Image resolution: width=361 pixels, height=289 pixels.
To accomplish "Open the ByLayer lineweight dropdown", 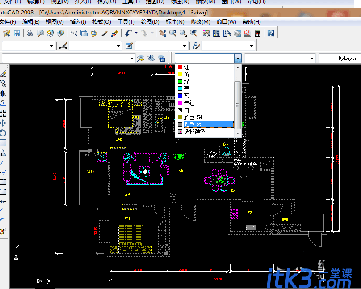I will (x=340, y=58).
